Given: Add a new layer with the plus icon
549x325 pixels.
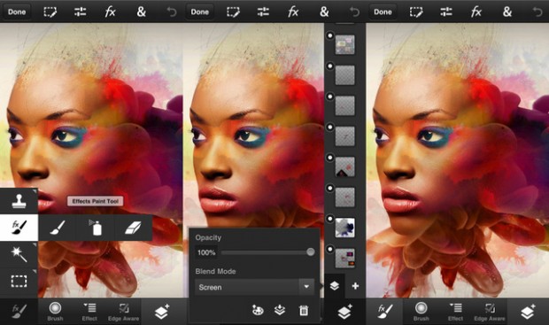Looking at the screenshot, I should pos(355,286).
